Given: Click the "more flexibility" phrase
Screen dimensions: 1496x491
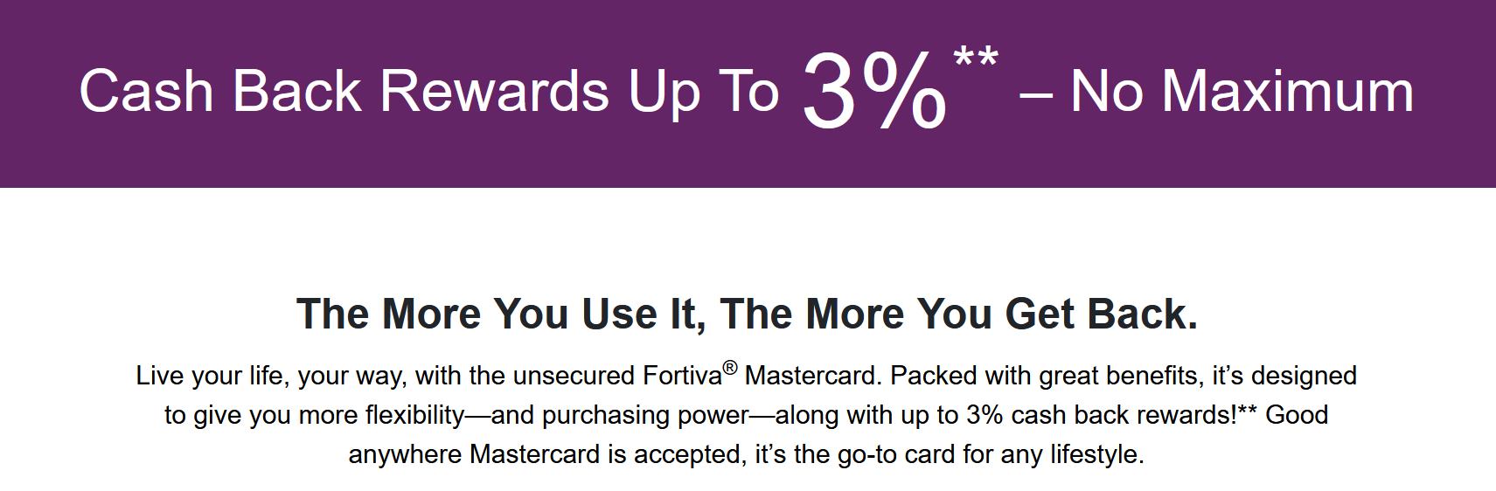Looking at the screenshot, I should [382, 415].
